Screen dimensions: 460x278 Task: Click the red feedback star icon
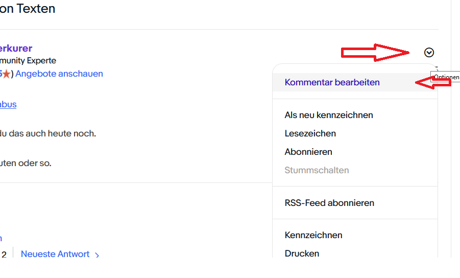click(6, 74)
